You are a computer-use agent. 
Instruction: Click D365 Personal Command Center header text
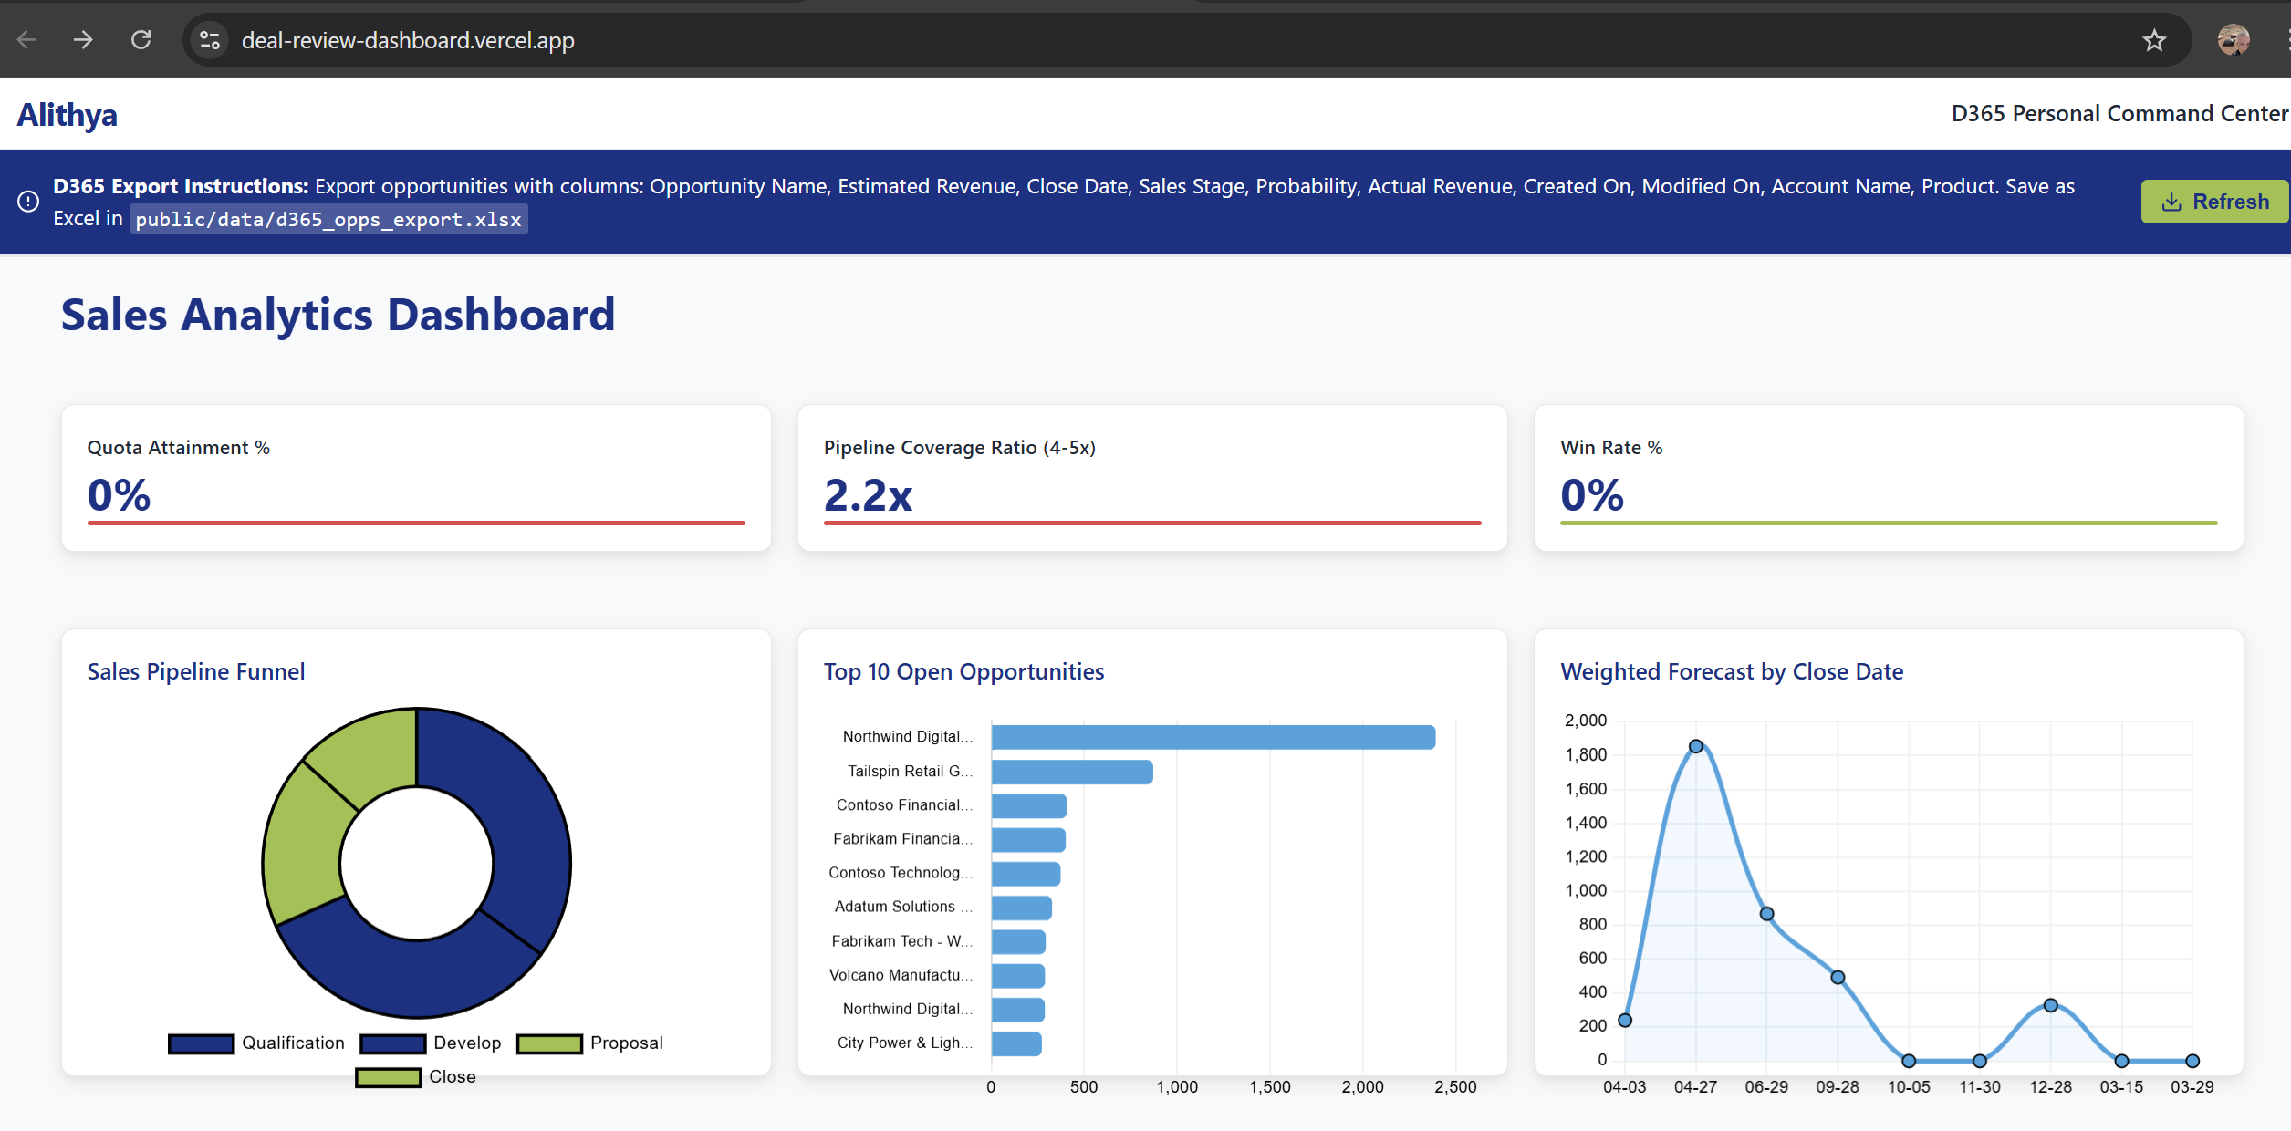[2119, 114]
